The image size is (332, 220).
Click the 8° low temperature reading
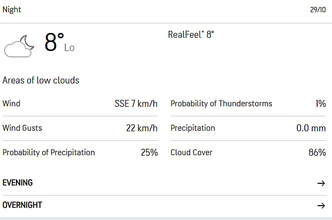(54, 43)
